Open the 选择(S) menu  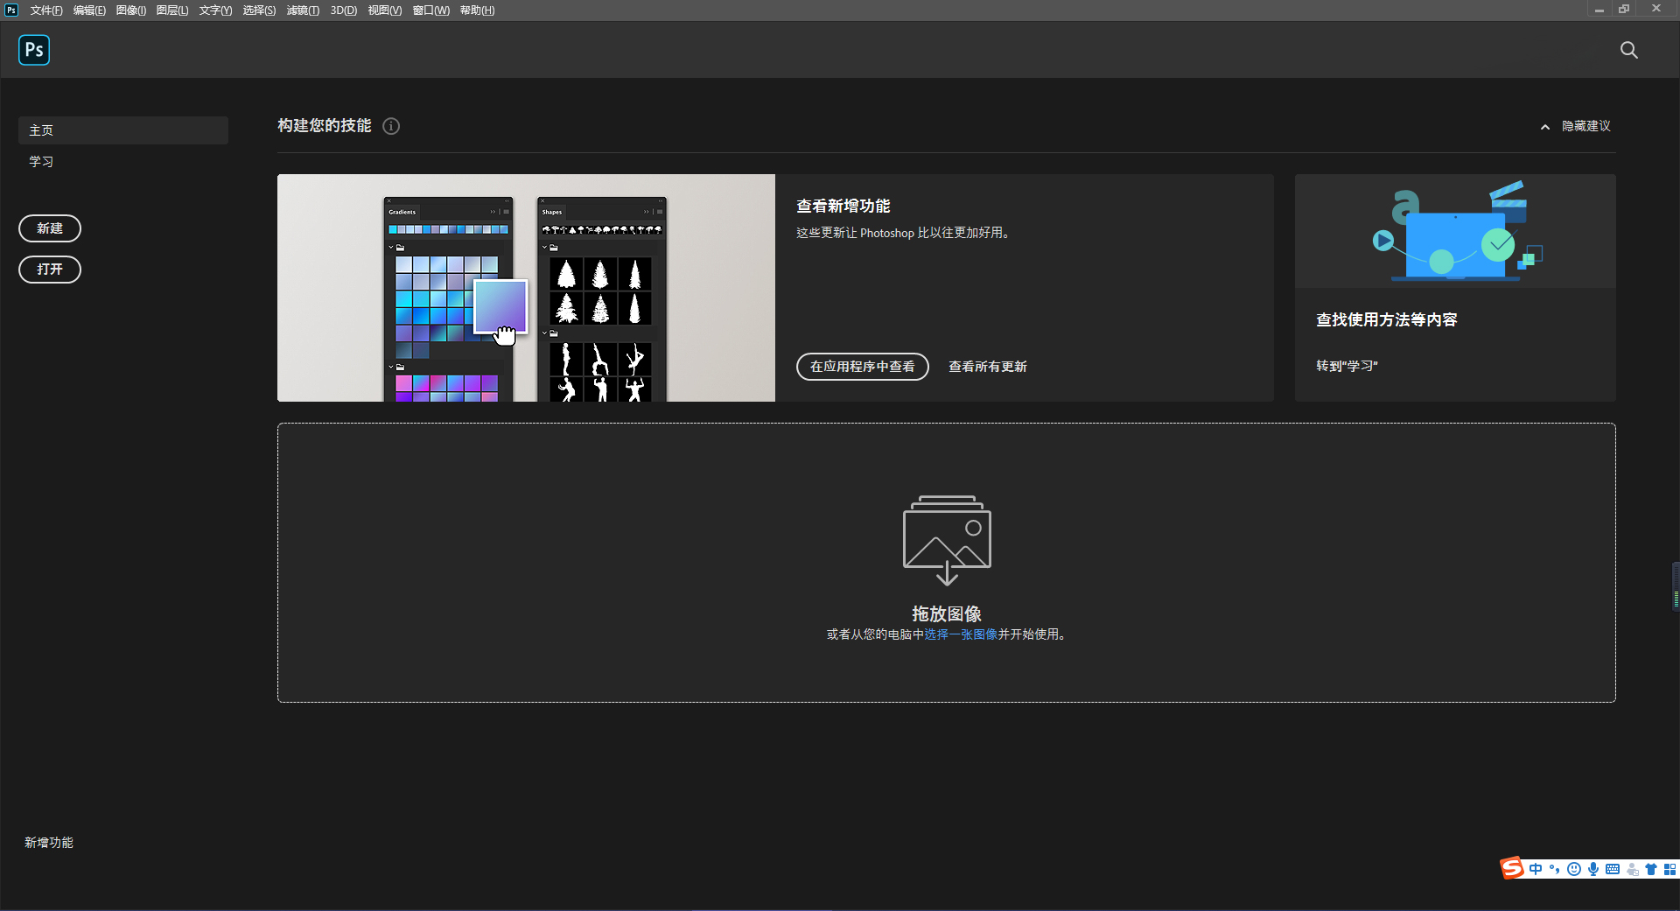[259, 11]
